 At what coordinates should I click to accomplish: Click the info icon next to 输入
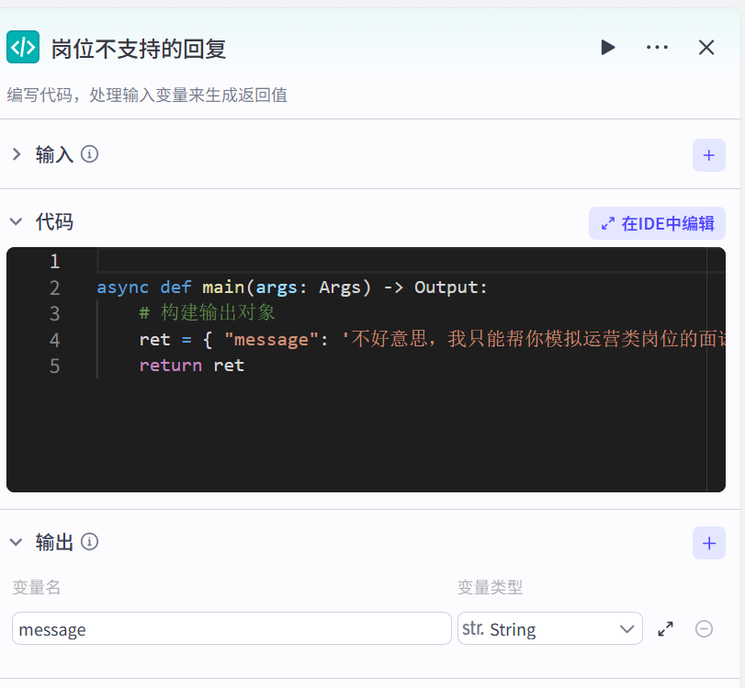(89, 154)
